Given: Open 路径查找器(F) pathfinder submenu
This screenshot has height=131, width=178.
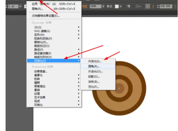Looking at the screenshot, I should click(x=54, y=53).
